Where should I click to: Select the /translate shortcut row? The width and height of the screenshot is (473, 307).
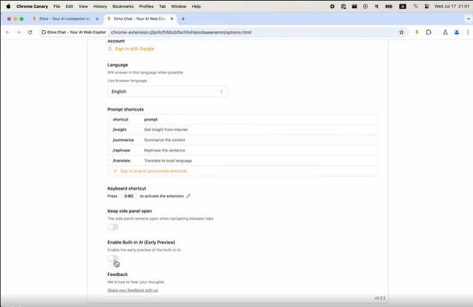click(243, 160)
